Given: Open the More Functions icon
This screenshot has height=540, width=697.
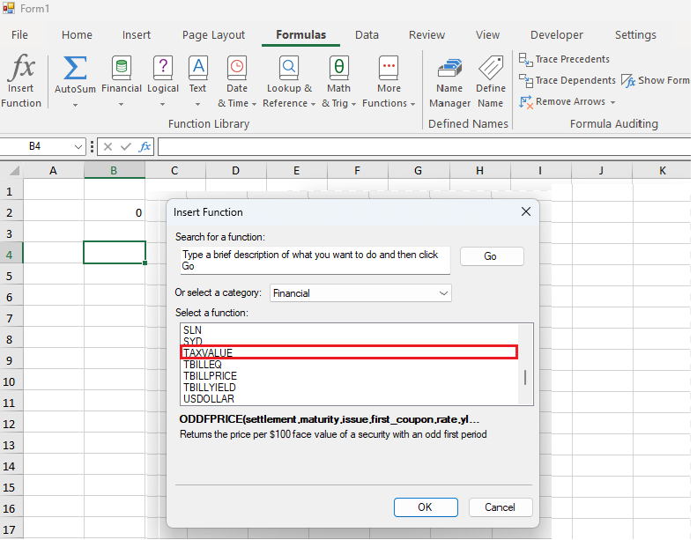Looking at the screenshot, I should point(389,68).
